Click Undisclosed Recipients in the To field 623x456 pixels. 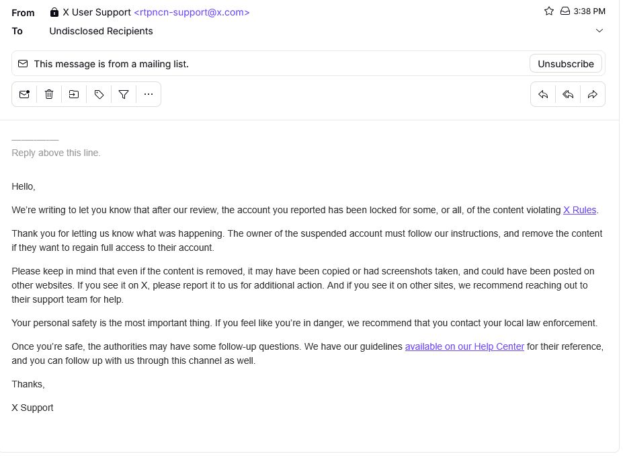pyautogui.click(x=101, y=31)
